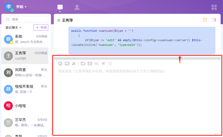Switch to the contacts tab
The width and height of the screenshot is (223, 137).
pos(77,7)
